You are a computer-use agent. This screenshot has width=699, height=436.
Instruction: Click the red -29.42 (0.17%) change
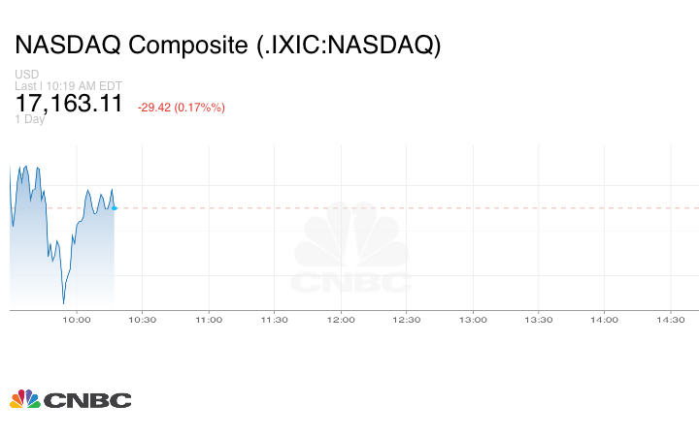(182, 107)
